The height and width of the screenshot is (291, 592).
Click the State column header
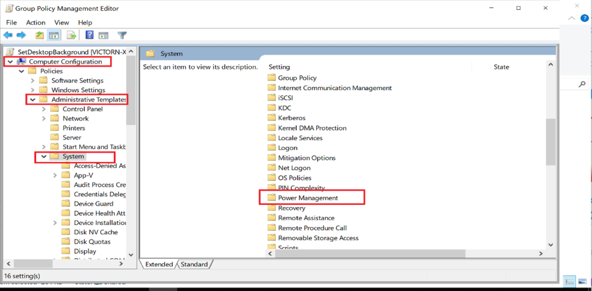(501, 67)
